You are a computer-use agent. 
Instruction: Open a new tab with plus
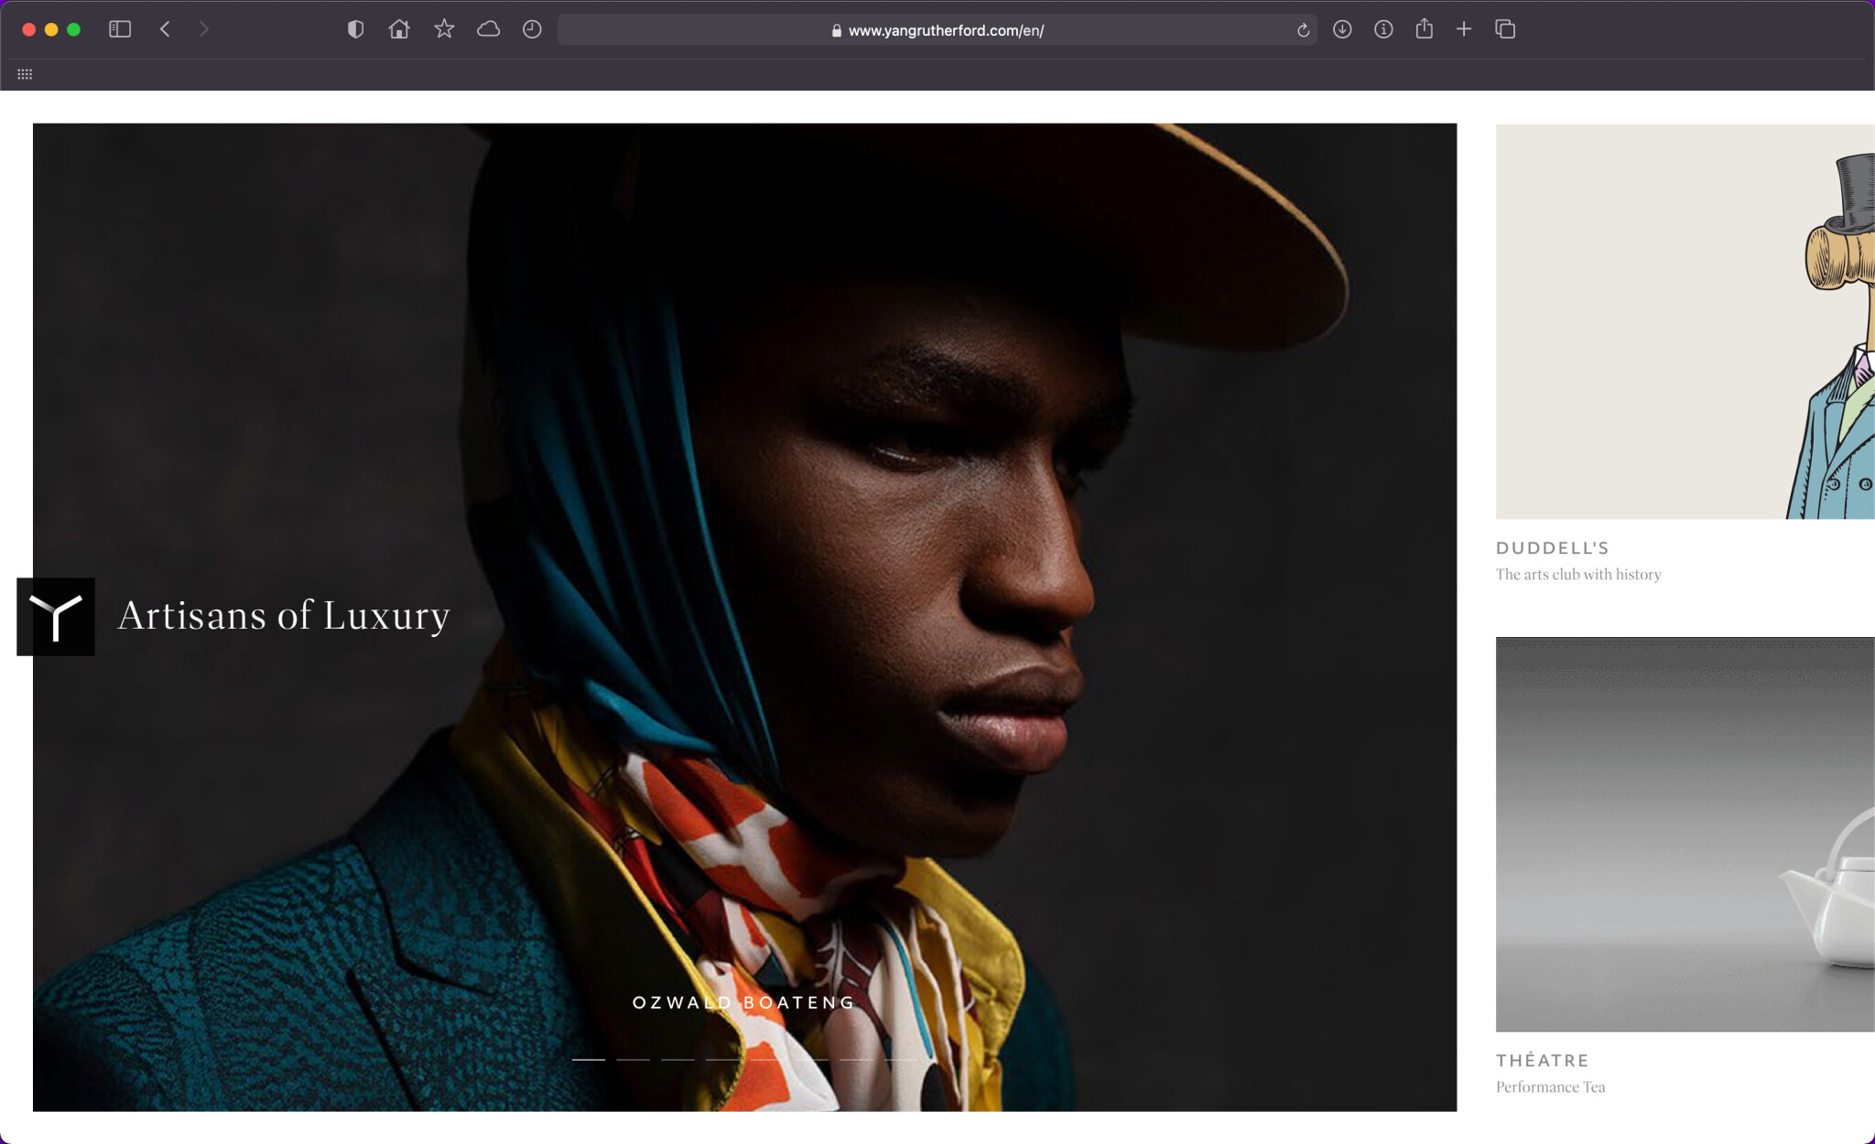pyautogui.click(x=1464, y=29)
